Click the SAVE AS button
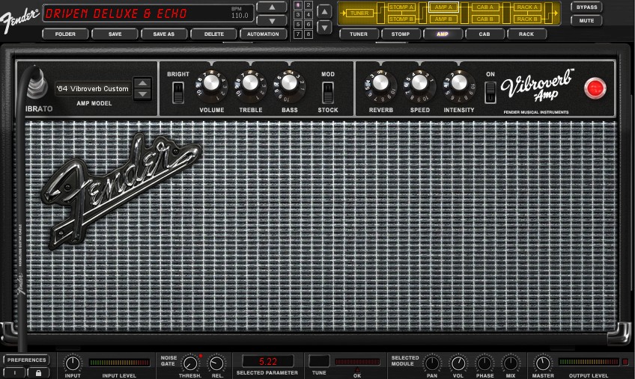The height and width of the screenshot is (379, 635). [x=164, y=34]
